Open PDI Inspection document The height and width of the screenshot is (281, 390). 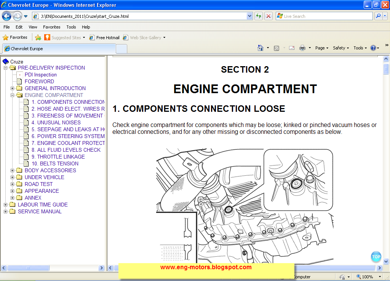40,75
